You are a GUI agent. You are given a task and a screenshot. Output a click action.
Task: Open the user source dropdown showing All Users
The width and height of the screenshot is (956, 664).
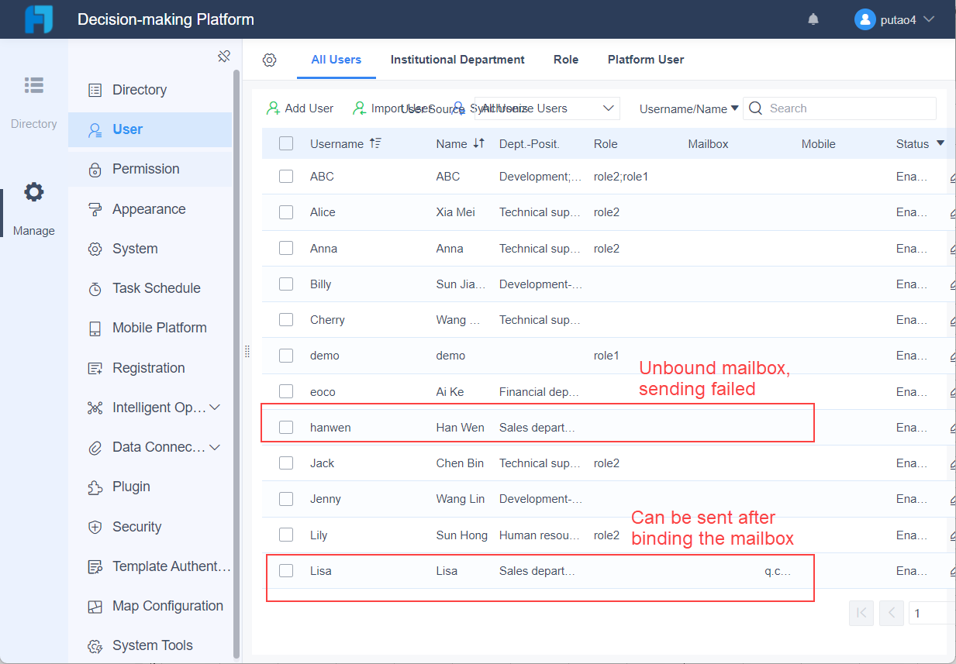547,108
